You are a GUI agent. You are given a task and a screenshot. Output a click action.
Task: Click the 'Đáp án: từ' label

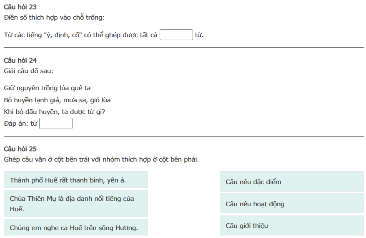(20, 124)
